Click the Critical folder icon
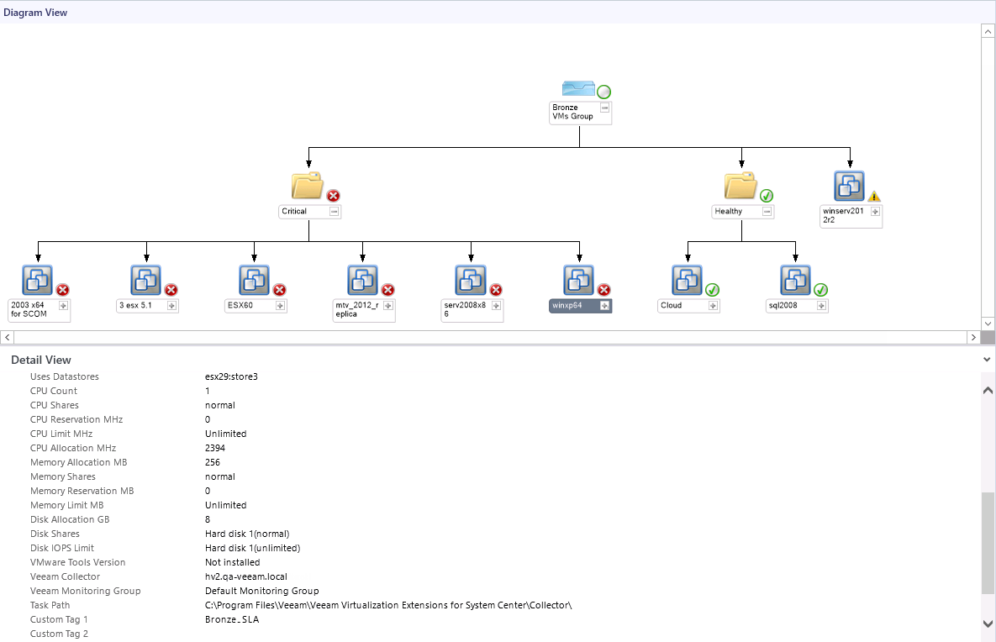996x642 pixels. (x=308, y=186)
